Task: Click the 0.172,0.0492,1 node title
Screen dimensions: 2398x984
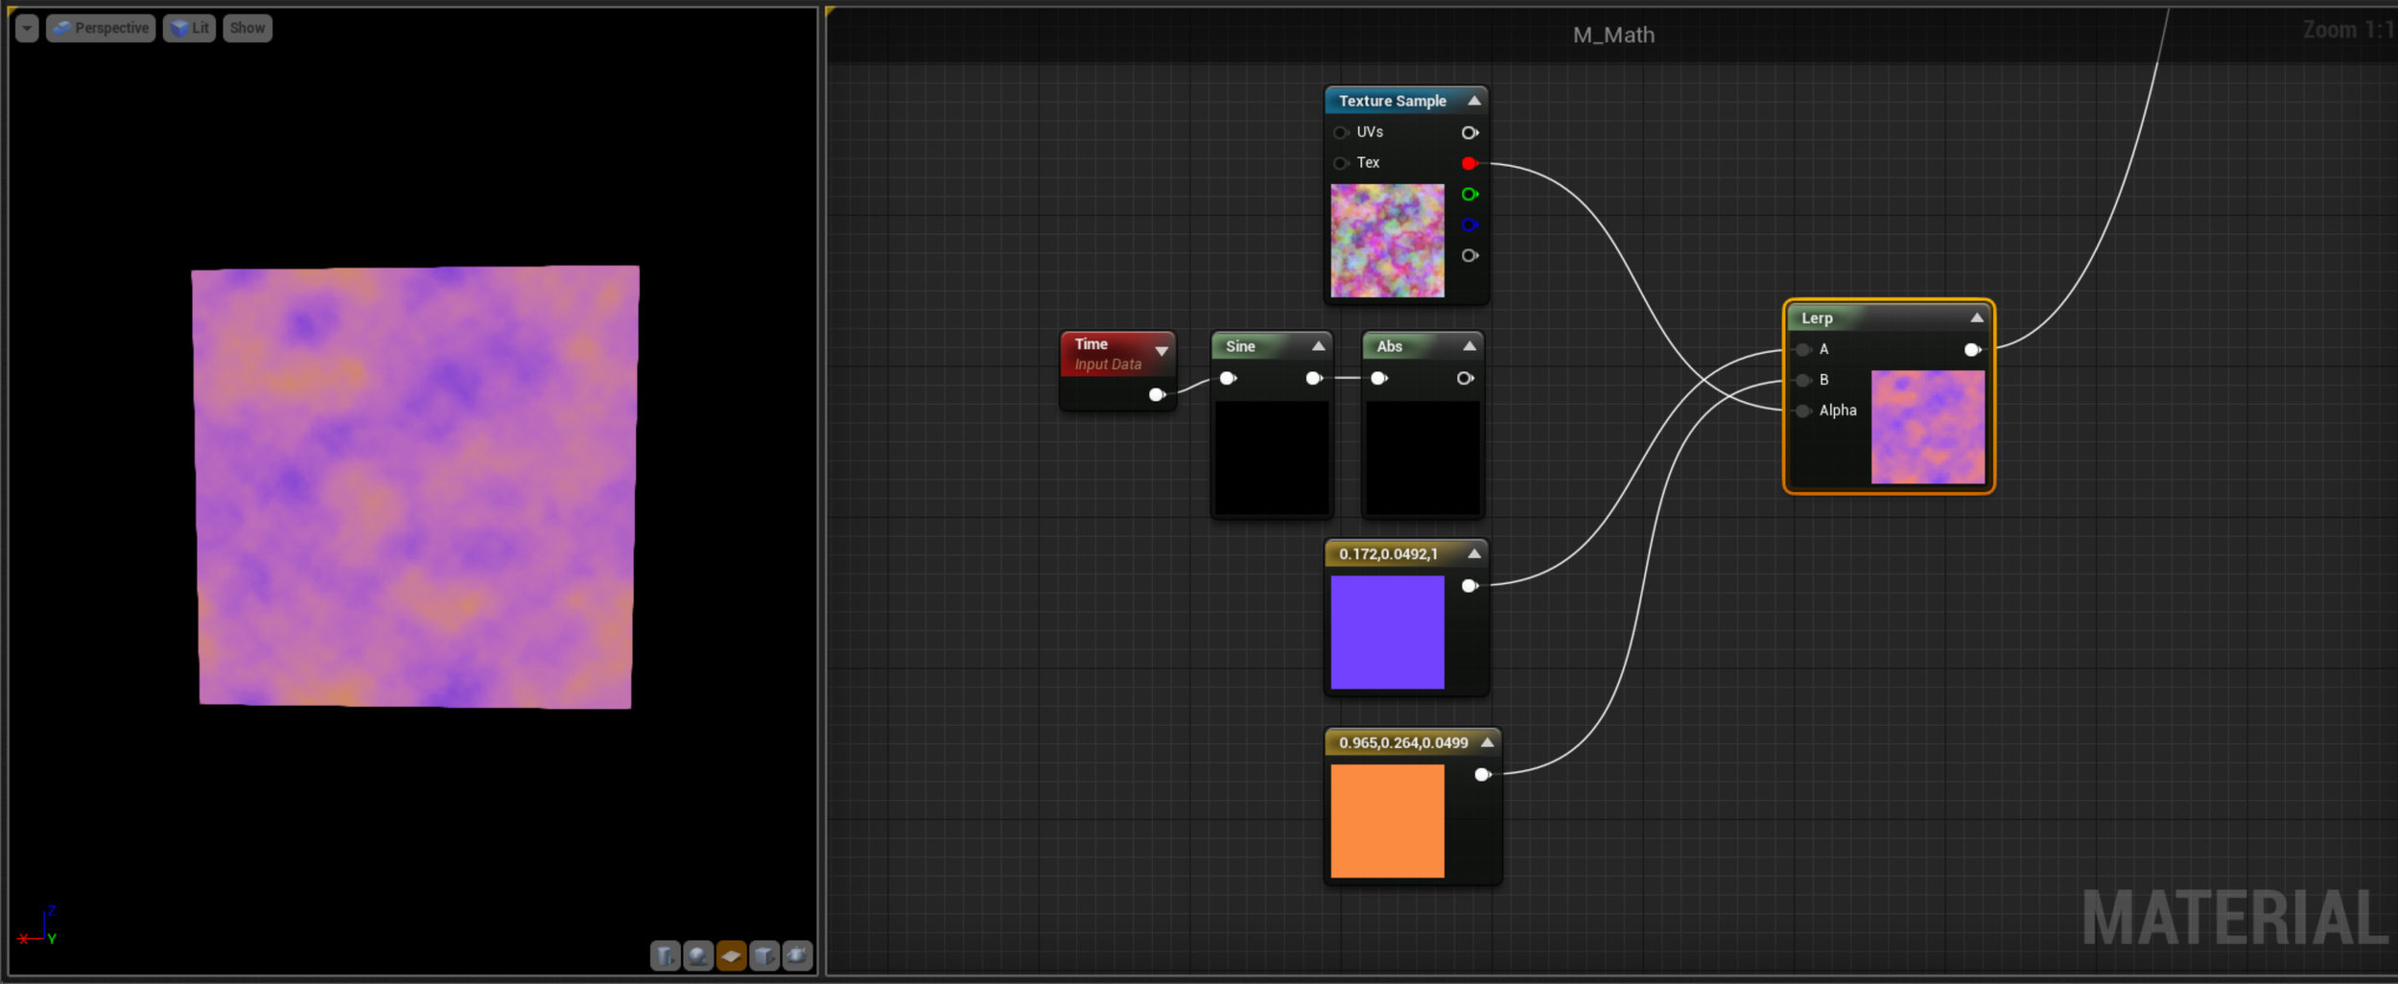Action: (1388, 553)
